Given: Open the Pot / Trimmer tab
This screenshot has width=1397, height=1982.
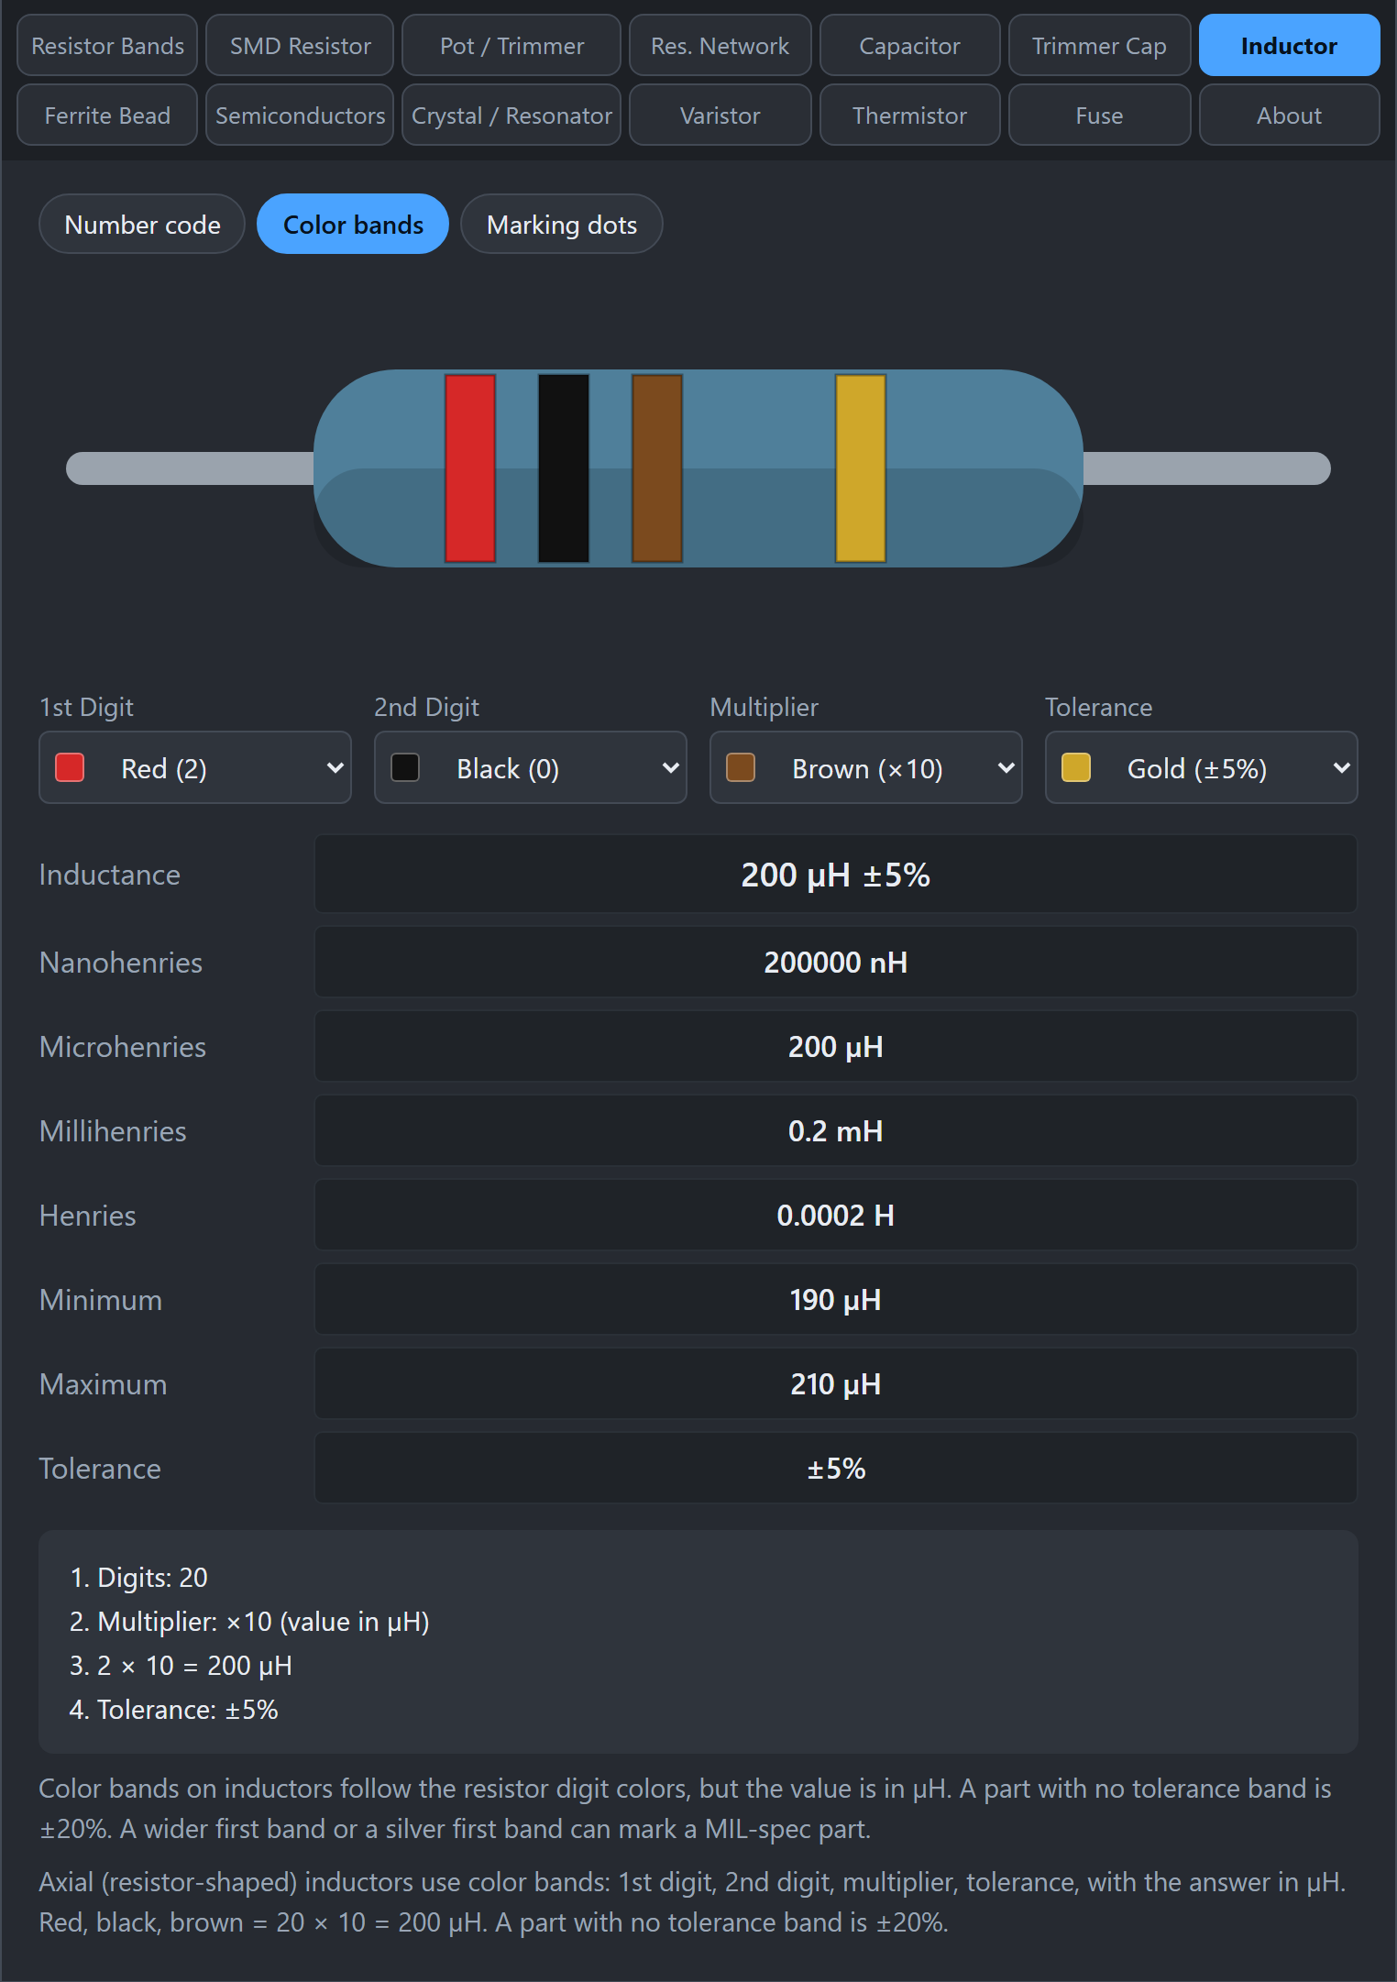Looking at the screenshot, I should (511, 45).
